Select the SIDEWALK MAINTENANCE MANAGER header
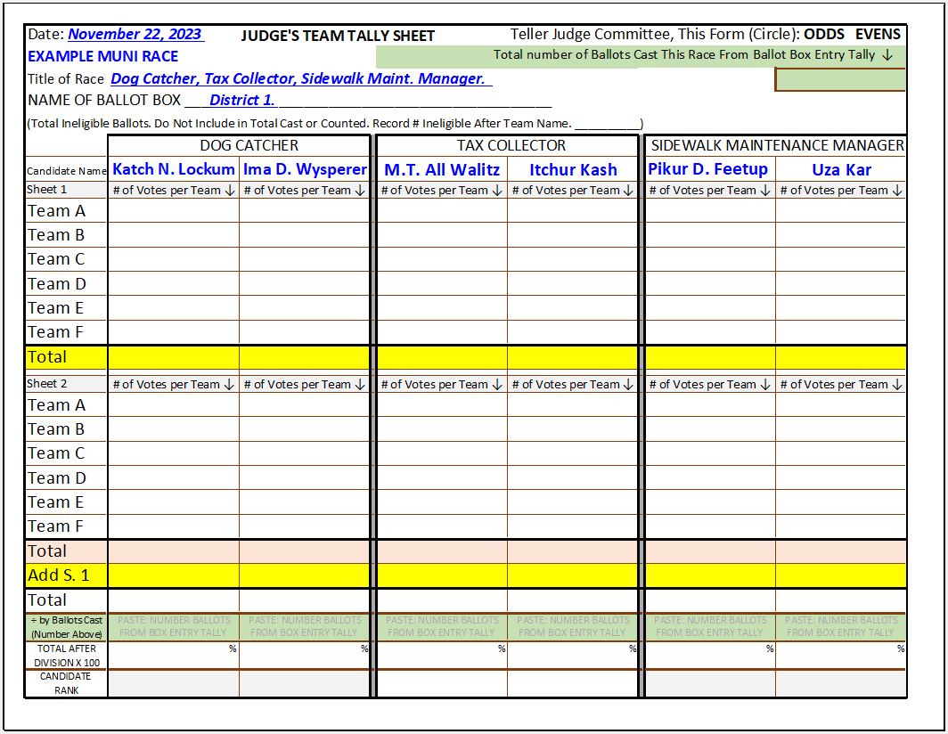The image size is (948, 734). [x=777, y=145]
